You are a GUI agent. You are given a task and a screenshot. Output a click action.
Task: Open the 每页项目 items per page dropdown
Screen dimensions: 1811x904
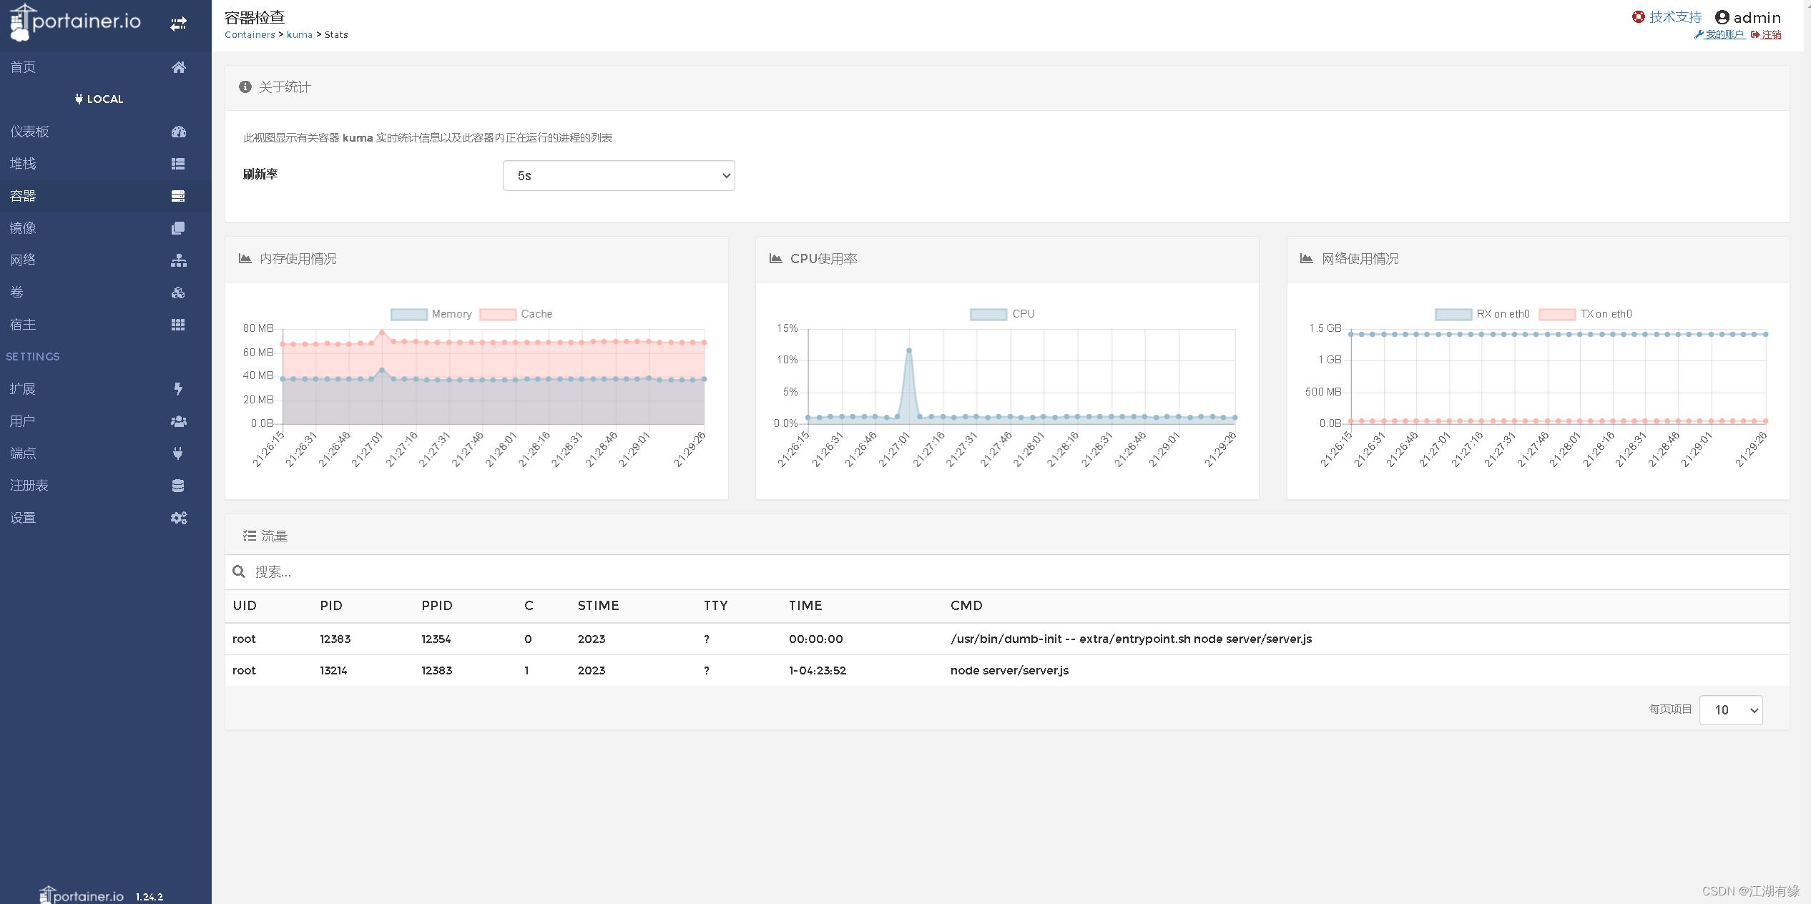1731,710
